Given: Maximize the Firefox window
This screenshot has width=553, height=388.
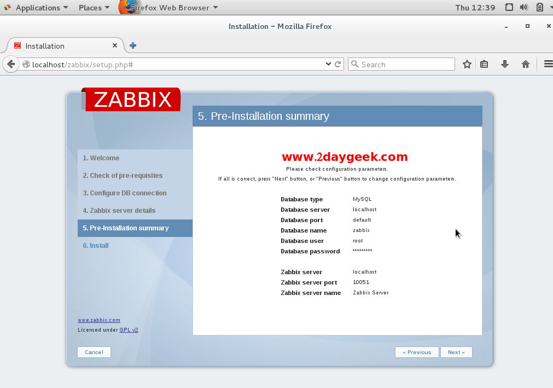Looking at the screenshot, I should point(528,26).
